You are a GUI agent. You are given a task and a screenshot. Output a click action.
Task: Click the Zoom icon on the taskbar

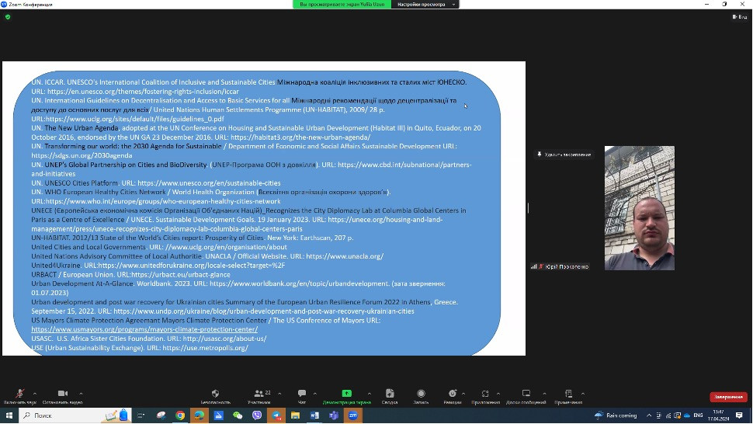coord(353,415)
